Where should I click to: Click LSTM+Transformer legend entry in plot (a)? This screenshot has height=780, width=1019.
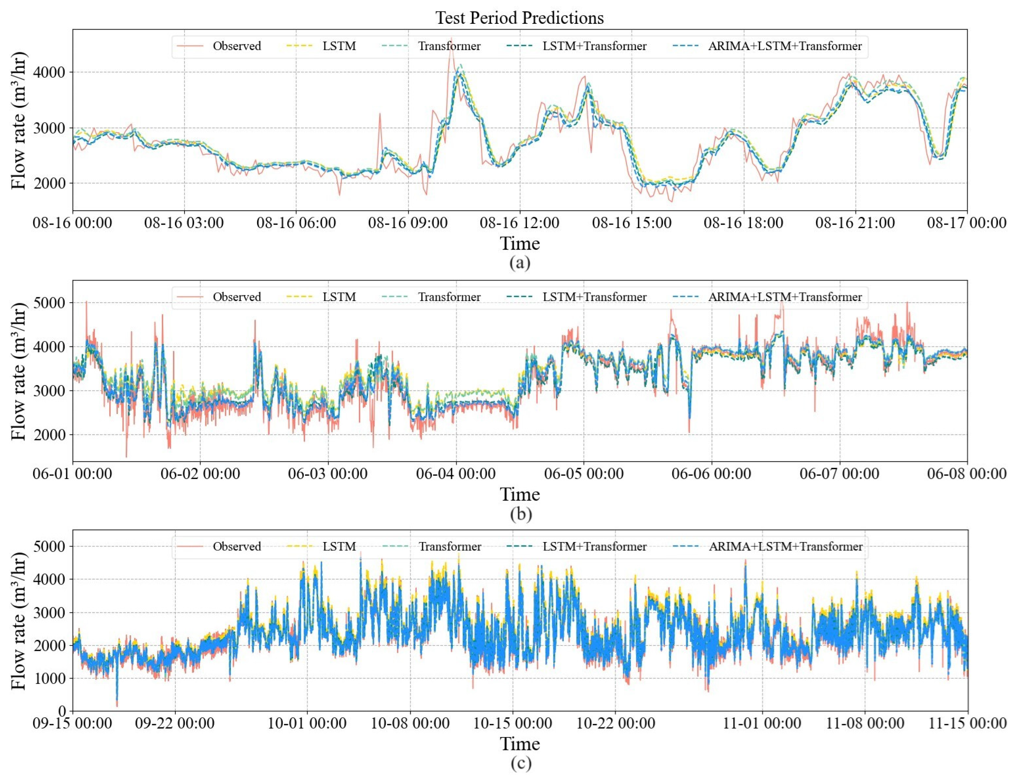click(x=594, y=46)
